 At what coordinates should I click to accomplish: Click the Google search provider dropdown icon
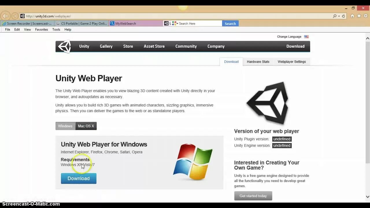coord(175,23)
